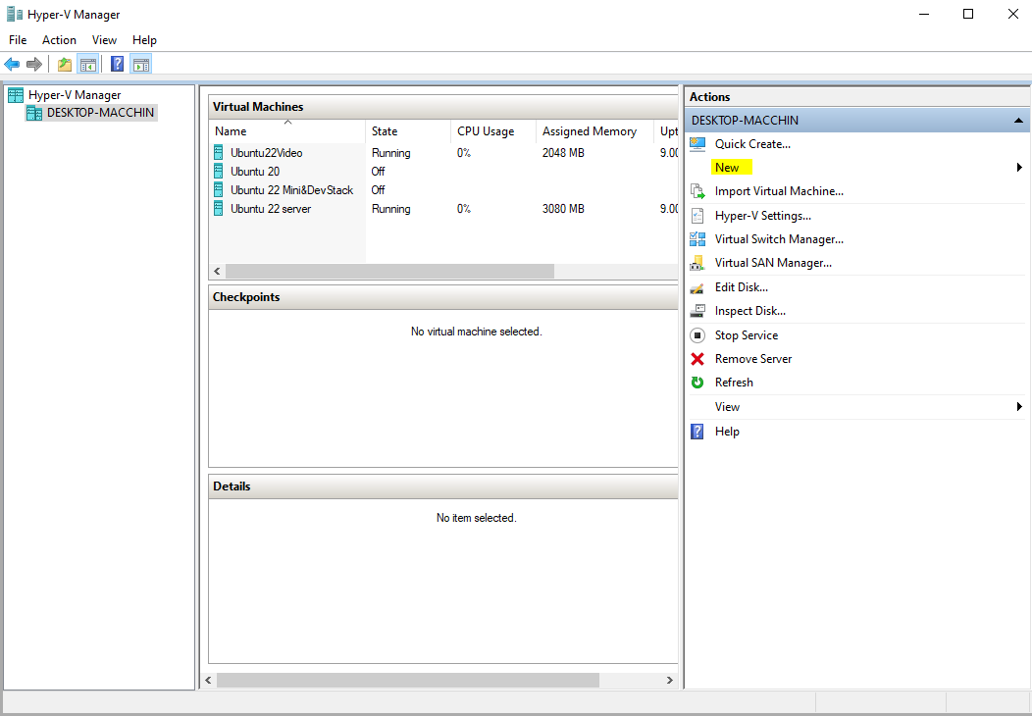Toggle Show/Hide Action Pane toolbar button
The image size is (1032, 716).
[140, 65]
